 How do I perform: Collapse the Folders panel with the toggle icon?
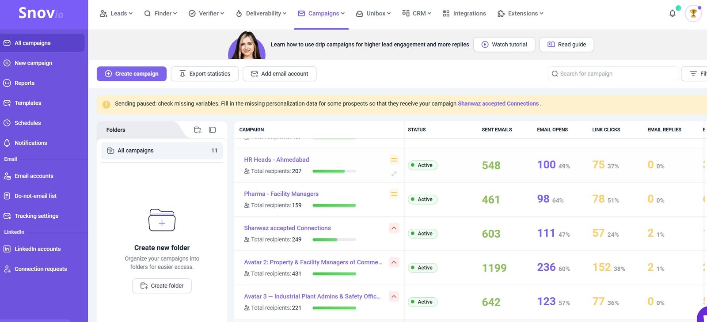212,130
